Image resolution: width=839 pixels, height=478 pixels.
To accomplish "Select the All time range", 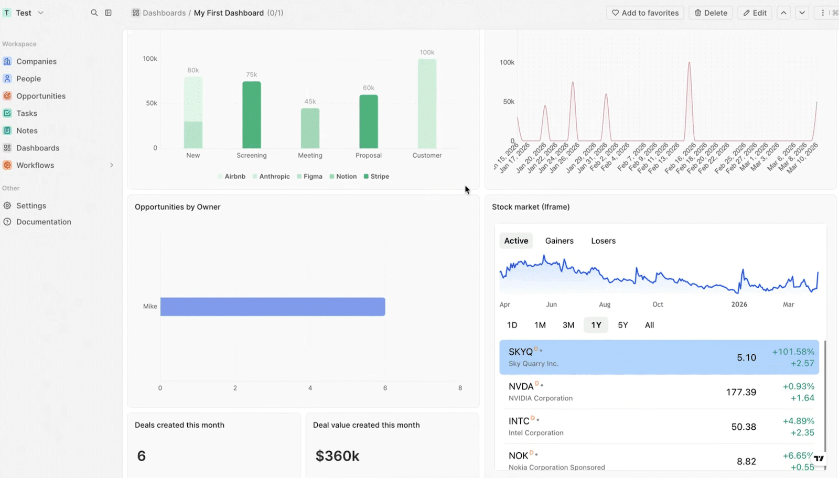I will [650, 325].
